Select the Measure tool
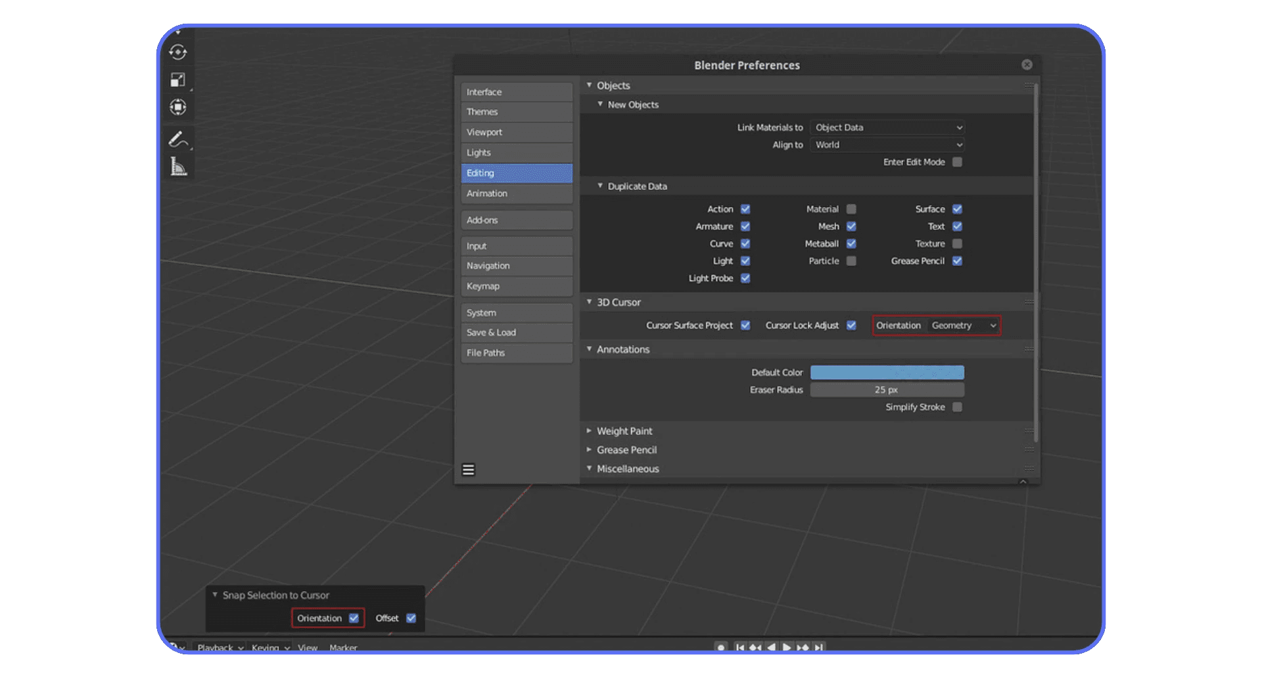This screenshot has height=678, width=1262. [x=177, y=166]
